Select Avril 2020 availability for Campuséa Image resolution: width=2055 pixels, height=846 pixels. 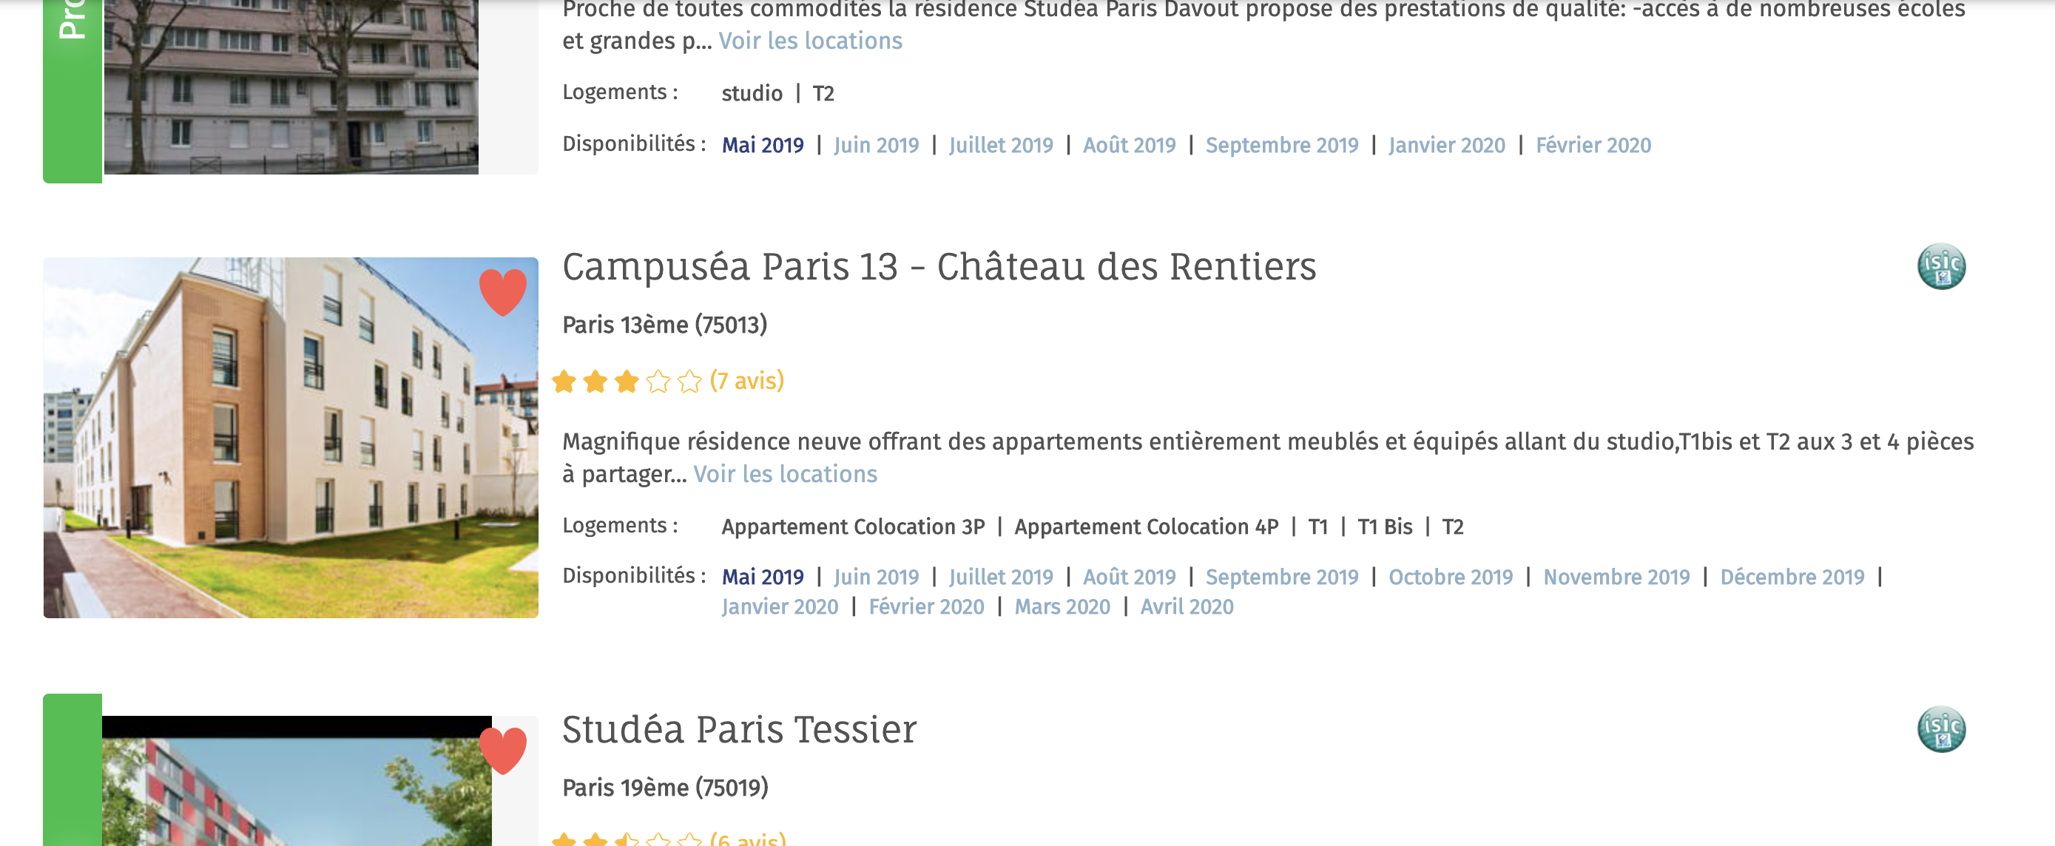coord(1187,607)
